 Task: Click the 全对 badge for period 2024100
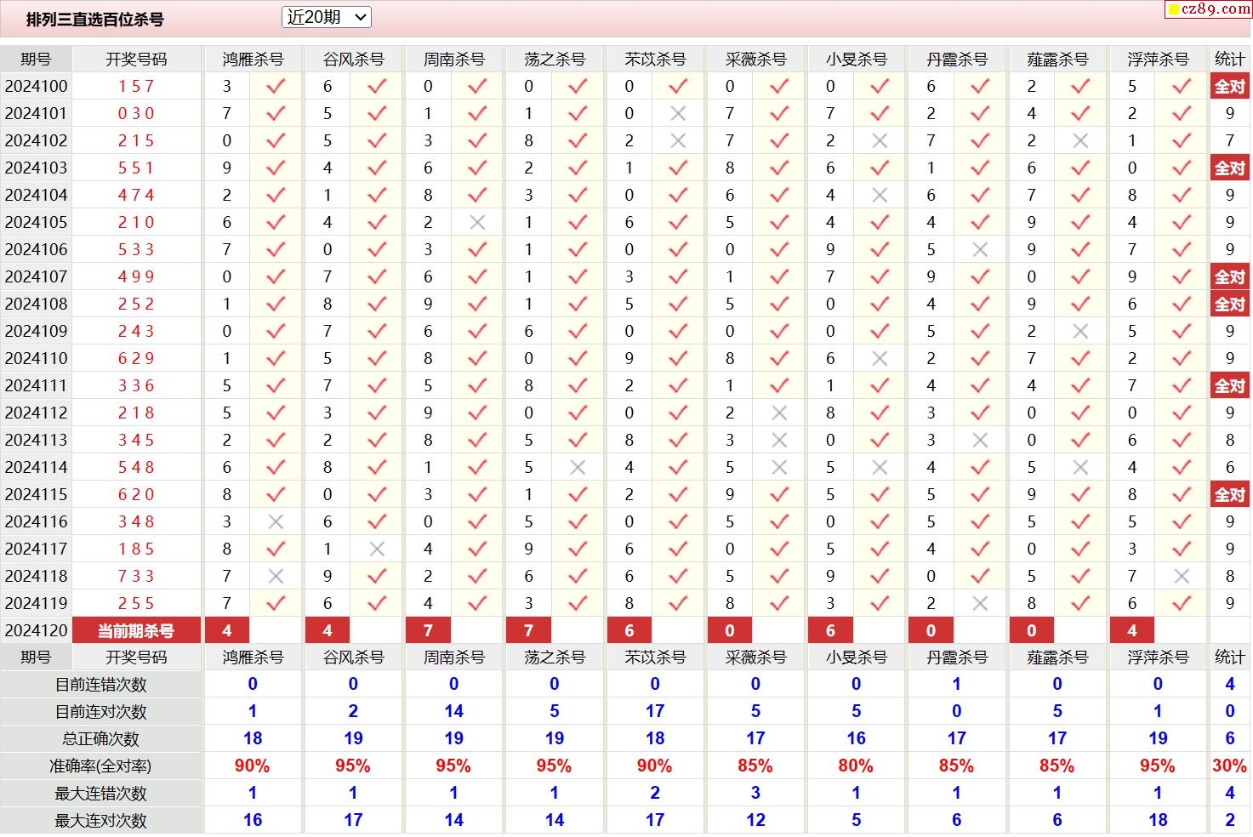click(1229, 86)
